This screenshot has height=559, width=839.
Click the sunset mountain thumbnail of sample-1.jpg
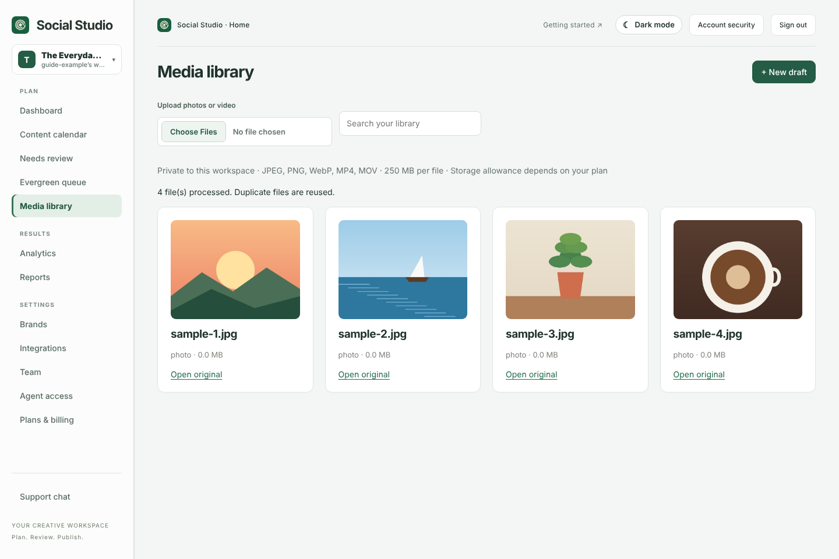click(x=235, y=270)
